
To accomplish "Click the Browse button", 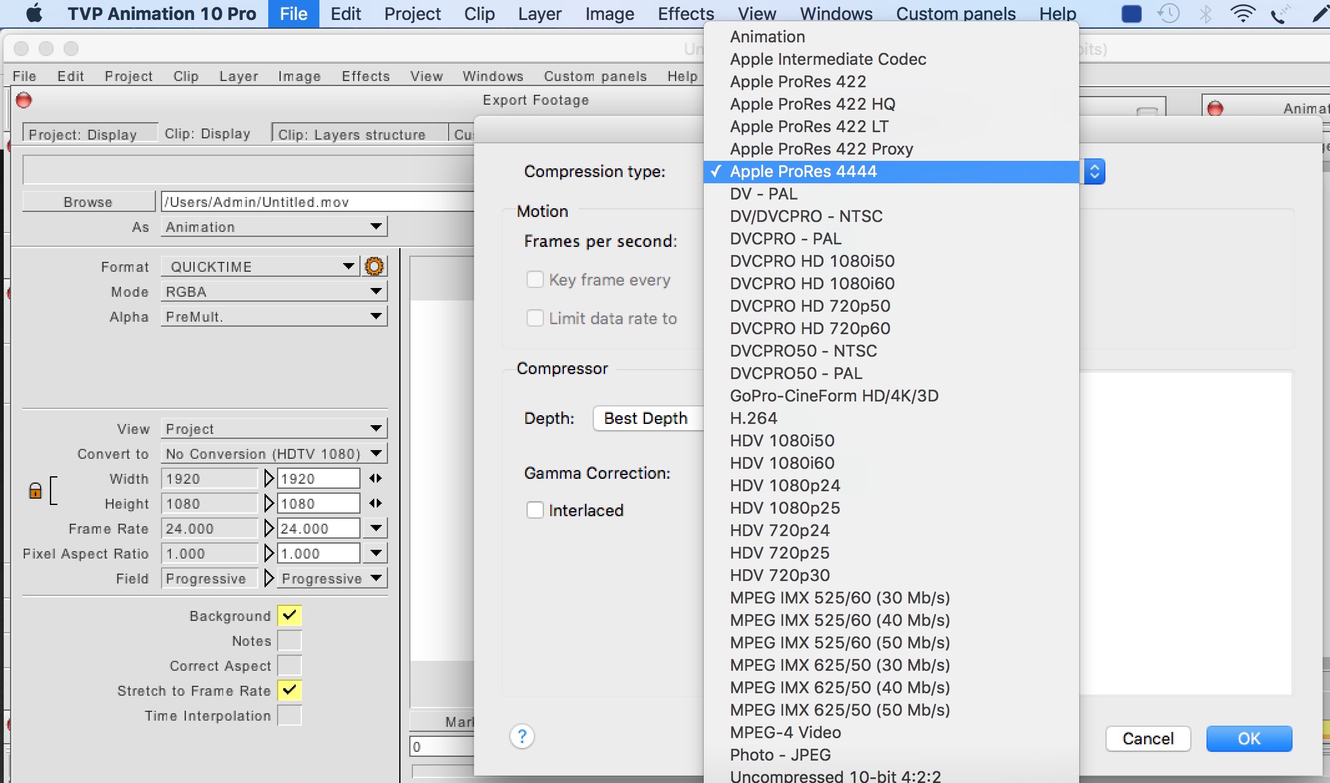I will 88,201.
